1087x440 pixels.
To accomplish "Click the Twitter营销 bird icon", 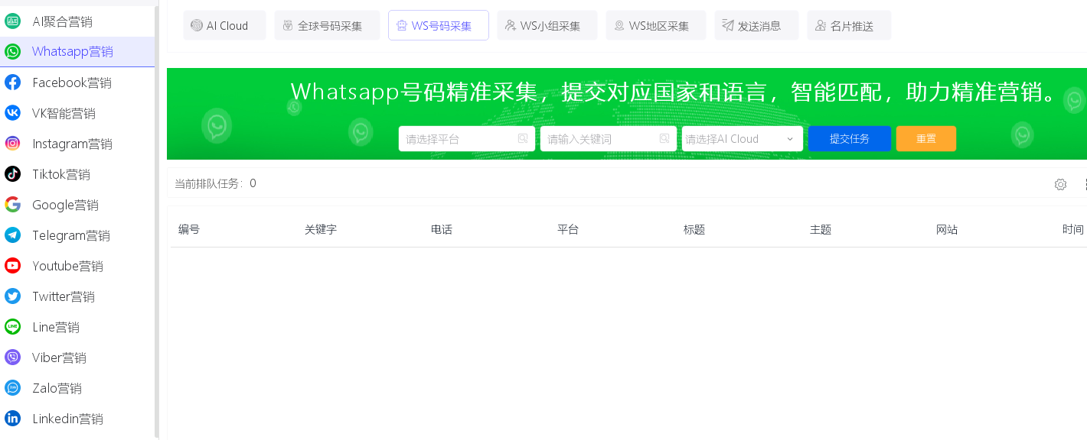I will (12, 296).
